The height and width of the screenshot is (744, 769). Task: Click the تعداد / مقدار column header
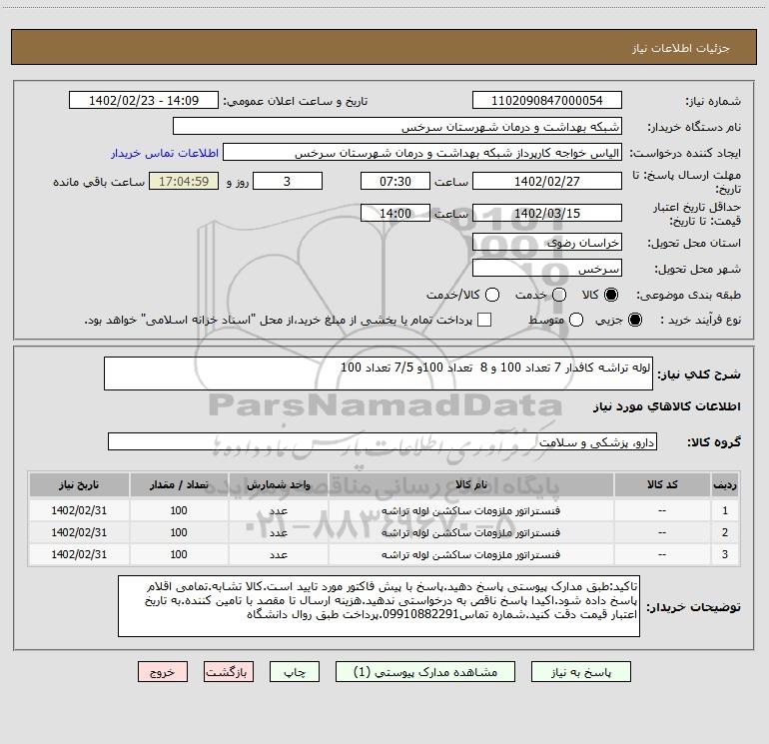click(x=179, y=484)
